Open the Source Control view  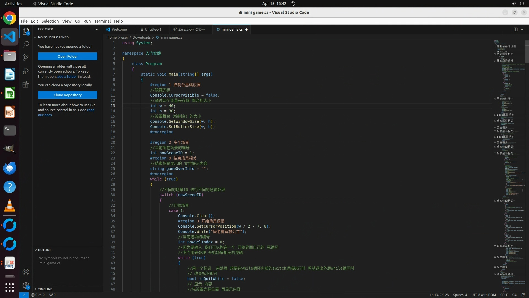point(26,57)
